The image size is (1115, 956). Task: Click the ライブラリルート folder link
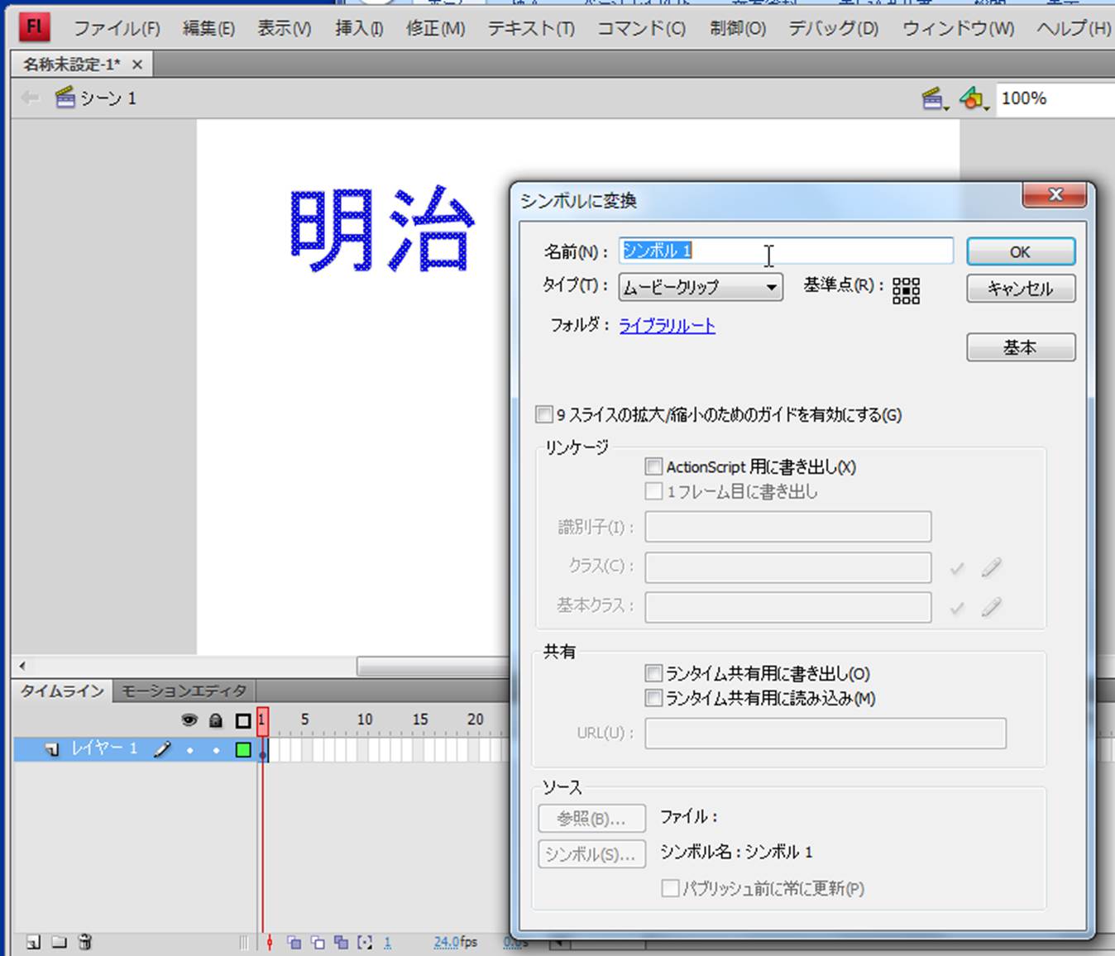click(x=667, y=326)
